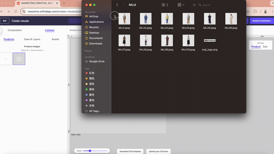Click the Zoom slider handle
The width and height of the screenshot is (274, 154).
tap(90, 151)
